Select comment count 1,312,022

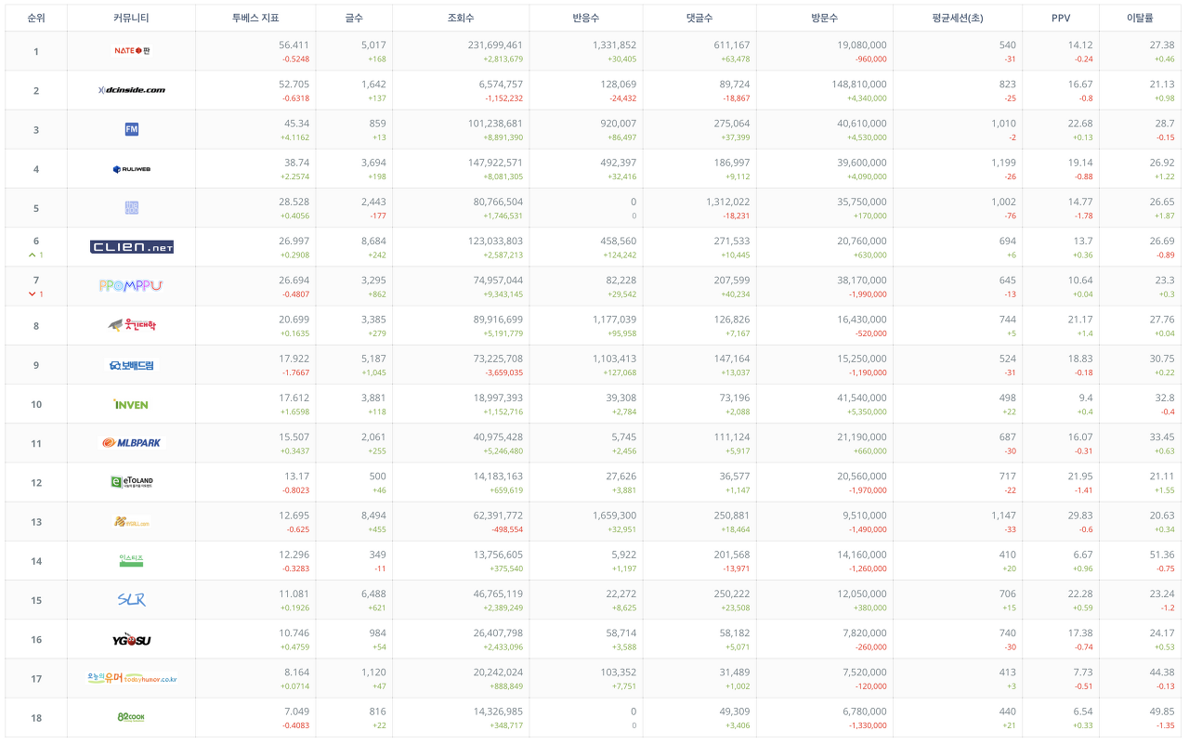click(727, 202)
